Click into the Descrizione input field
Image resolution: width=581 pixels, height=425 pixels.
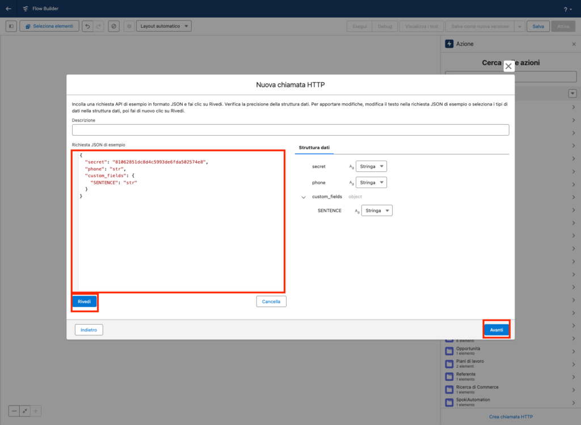[x=290, y=130]
